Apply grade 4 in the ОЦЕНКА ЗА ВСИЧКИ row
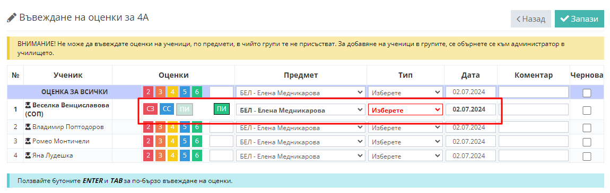This screenshot has width=610, height=193. coord(173,93)
